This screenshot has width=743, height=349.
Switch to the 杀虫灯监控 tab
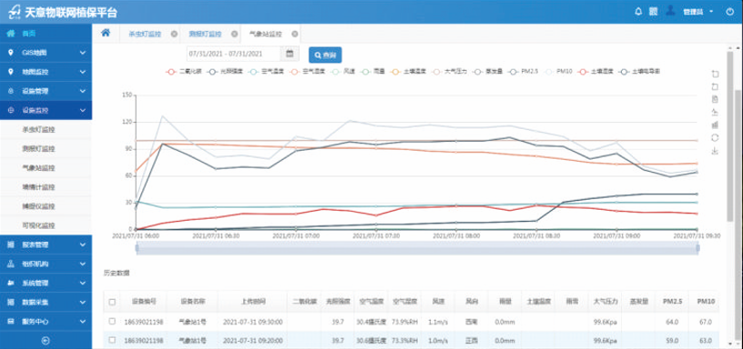pyautogui.click(x=145, y=34)
